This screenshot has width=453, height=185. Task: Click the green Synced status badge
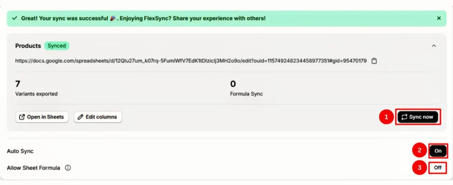pyautogui.click(x=57, y=46)
